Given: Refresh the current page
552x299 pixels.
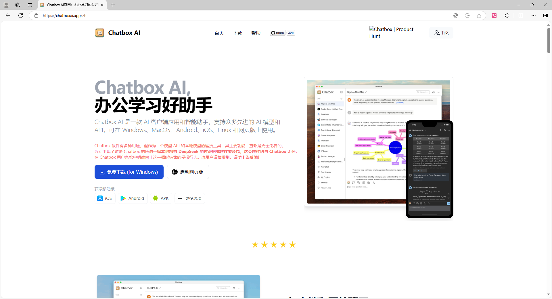Looking at the screenshot, I should tap(20, 16).
